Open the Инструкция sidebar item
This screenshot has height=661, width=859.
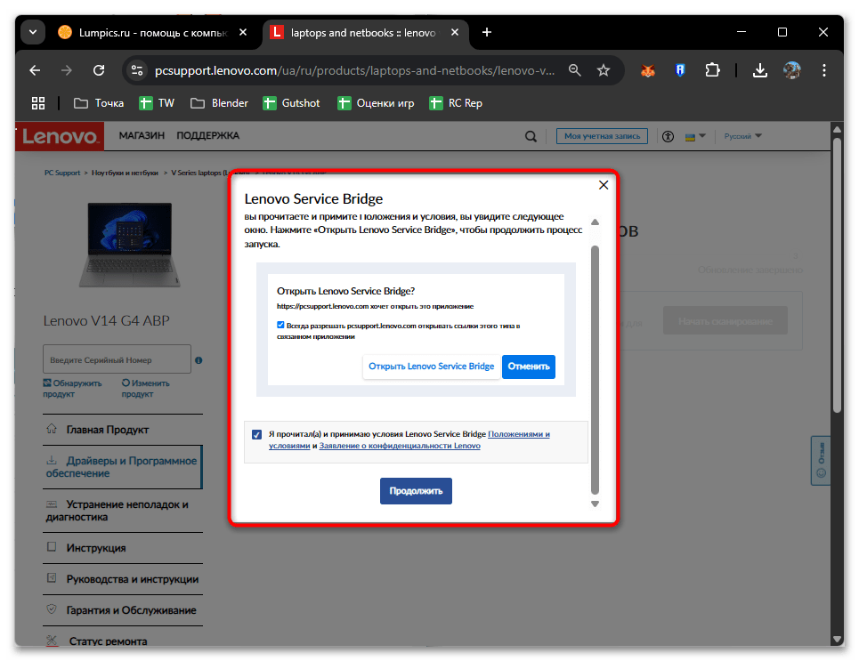(x=123, y=548)
